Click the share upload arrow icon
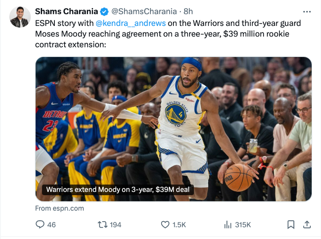The width and height of the screenshot is (321, 239). (x=307, y=225)
